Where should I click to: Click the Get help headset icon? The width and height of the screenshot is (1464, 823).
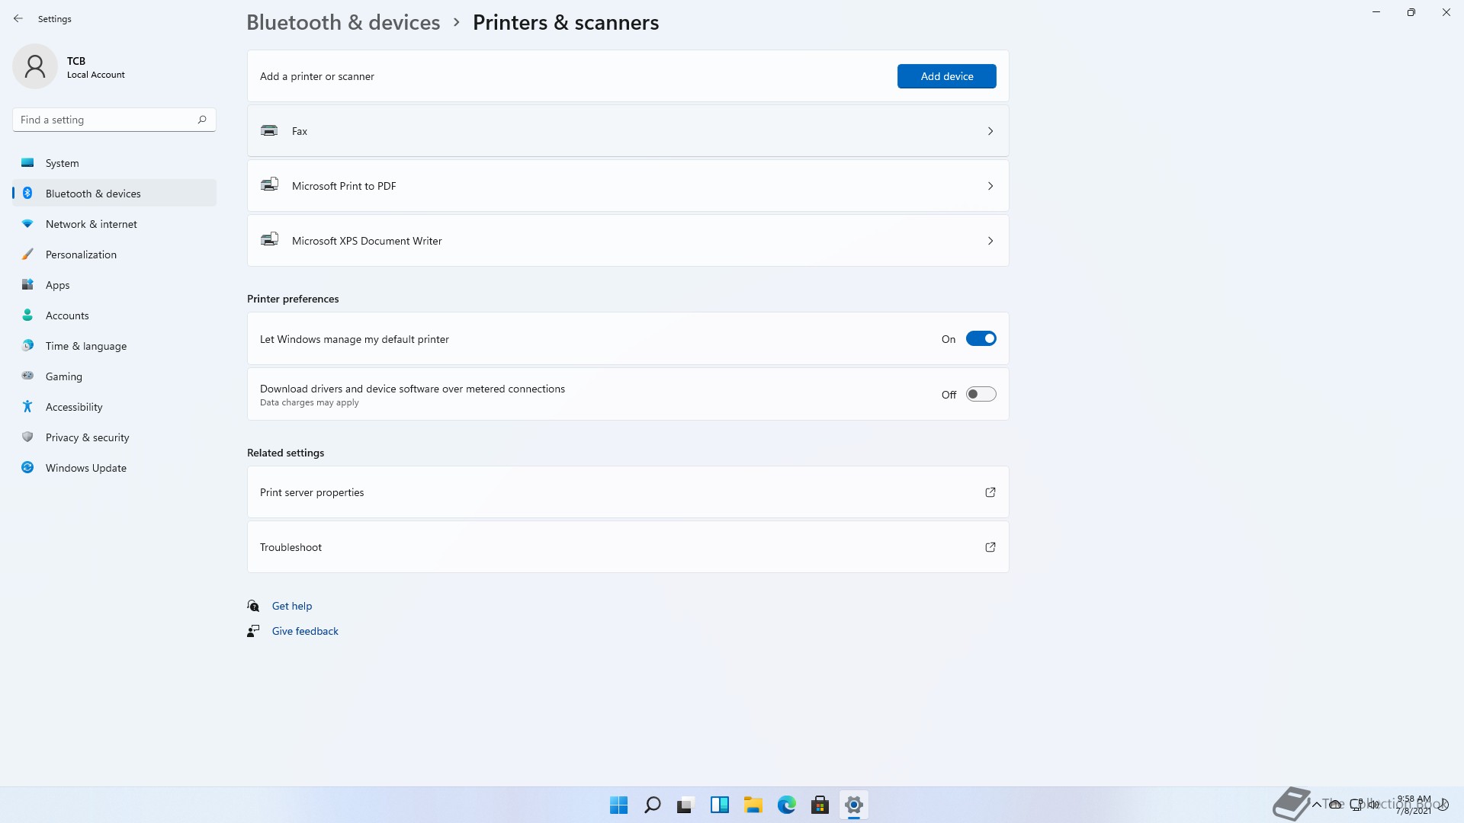pos(253,606)
